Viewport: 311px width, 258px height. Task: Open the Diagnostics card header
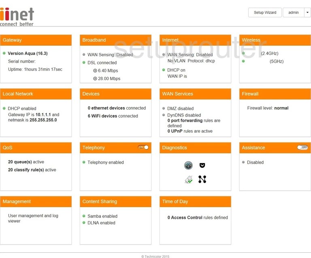(x=195, y=148)
